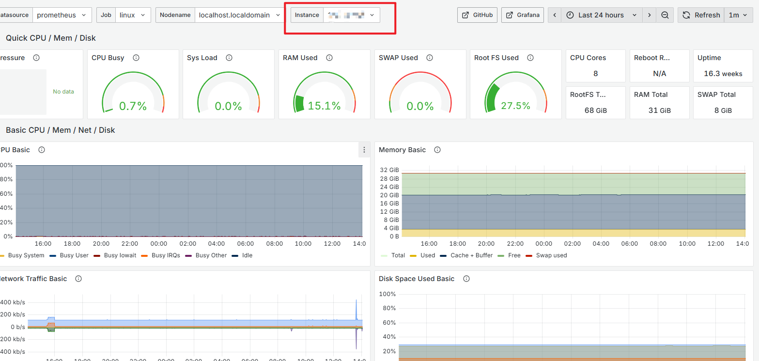759x361 pixels.
Task: Toggle the Cache + Buffer legend series
Action: [x=471, y=255]
